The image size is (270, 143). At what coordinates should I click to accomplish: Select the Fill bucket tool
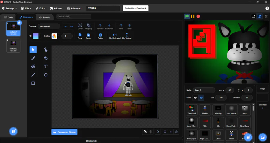click(33, 66)
